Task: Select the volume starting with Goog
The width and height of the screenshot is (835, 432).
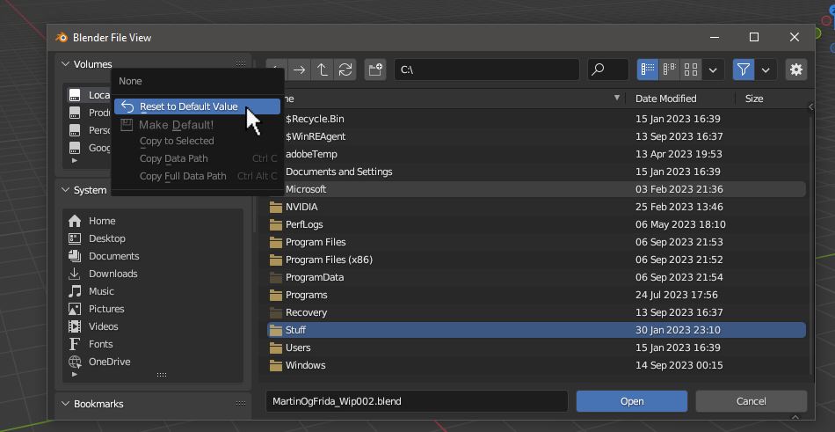Action: click(x=90, y=149)
